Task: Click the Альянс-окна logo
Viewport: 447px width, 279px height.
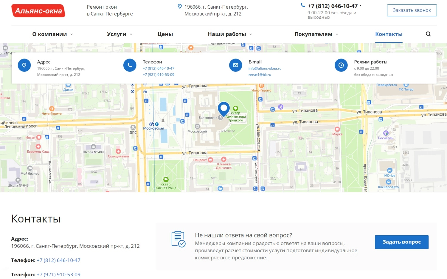Action: tap(38, 11)
